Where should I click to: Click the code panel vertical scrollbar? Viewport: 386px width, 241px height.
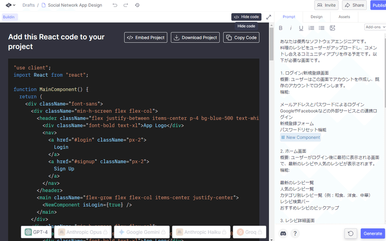click(272, 44)
